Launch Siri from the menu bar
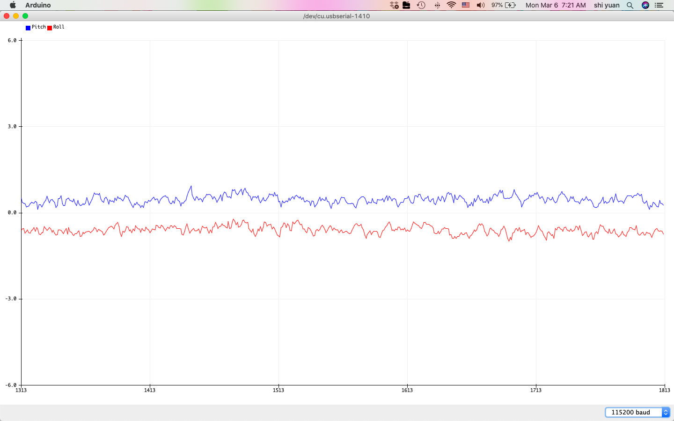This screenshot has width=674, height=421. 645,5
